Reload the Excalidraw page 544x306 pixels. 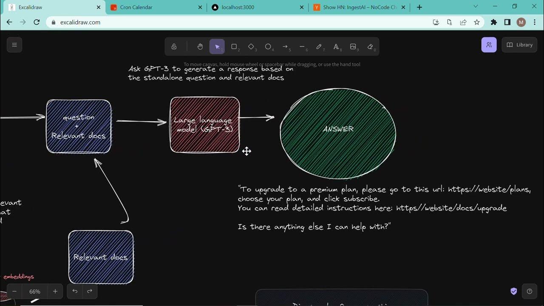click(37, 22)
